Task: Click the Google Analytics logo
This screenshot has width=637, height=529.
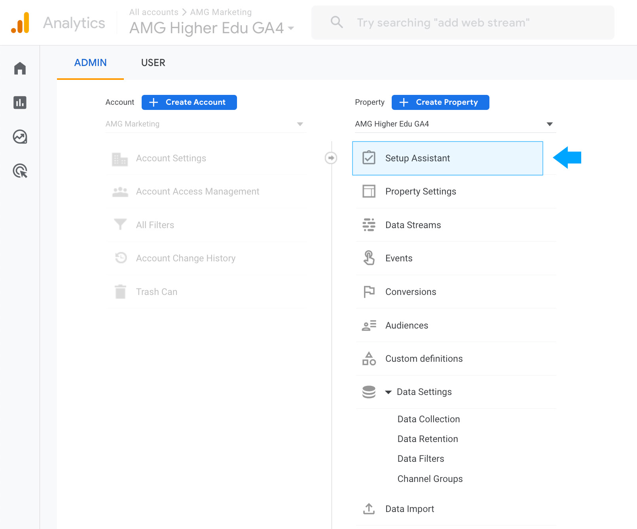Action: click(x=20, y=23)
